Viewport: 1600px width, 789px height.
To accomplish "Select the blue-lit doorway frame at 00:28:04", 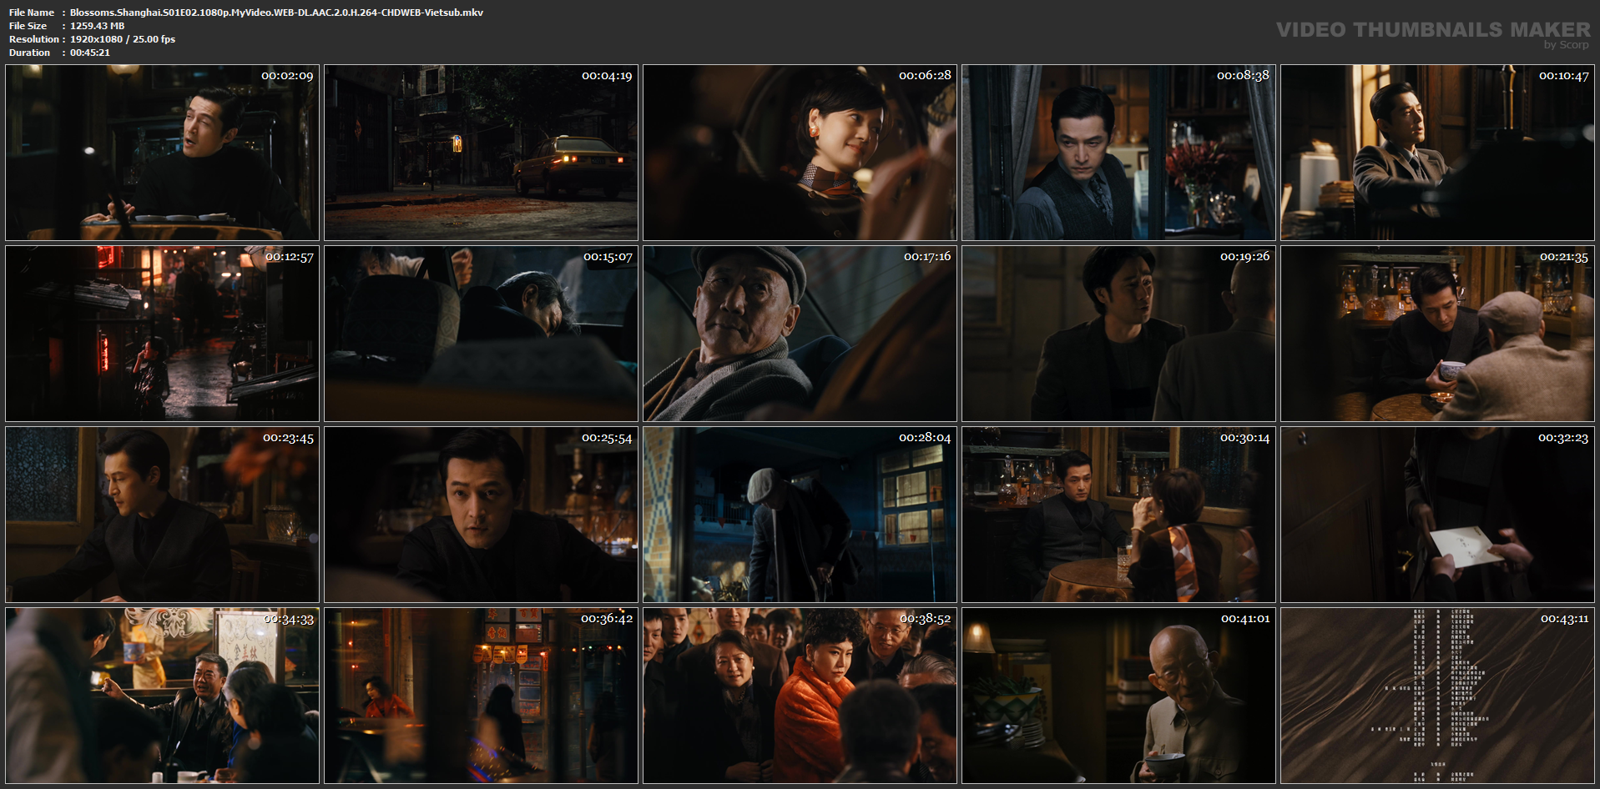I will point(800,515).
